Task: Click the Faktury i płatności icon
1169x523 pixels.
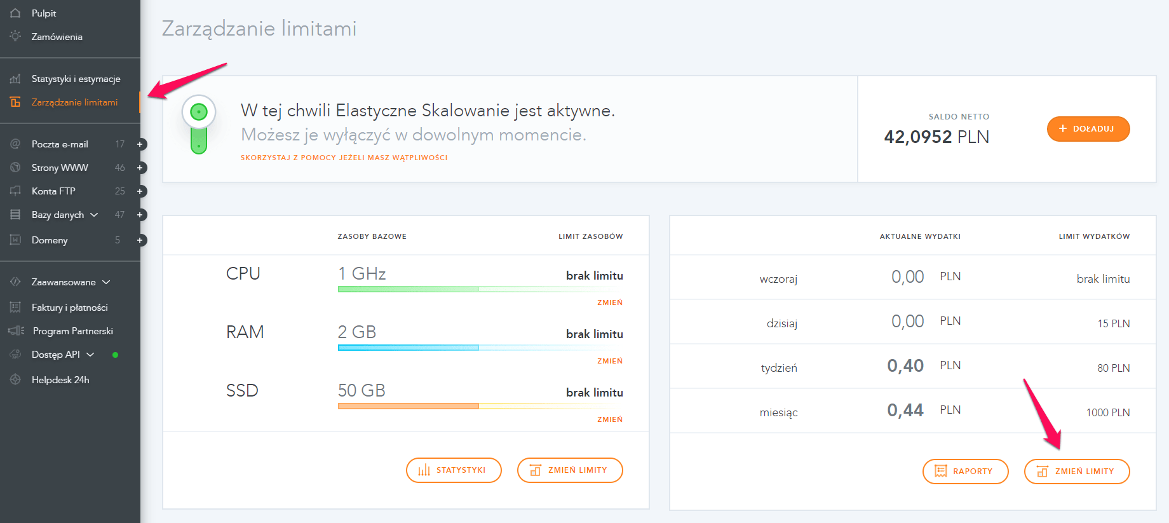Action: (x=15, y=308)
